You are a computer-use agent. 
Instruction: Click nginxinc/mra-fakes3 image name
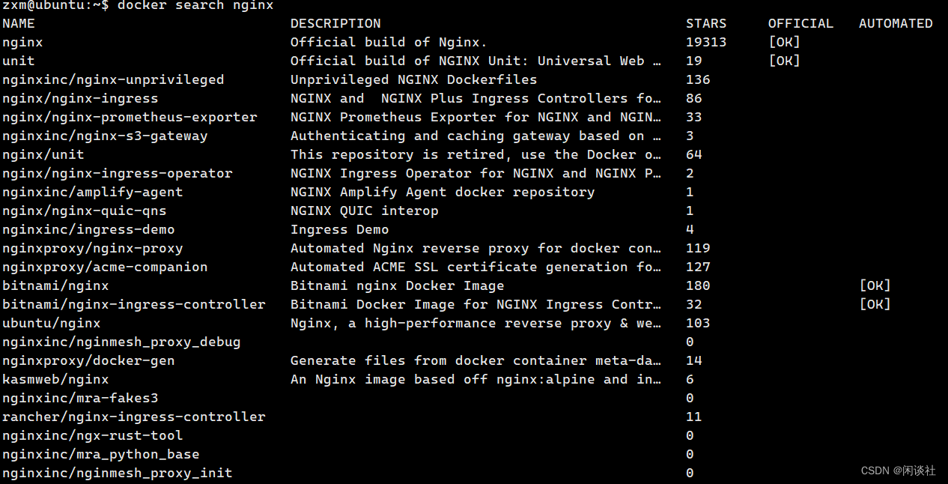[80, 398]
